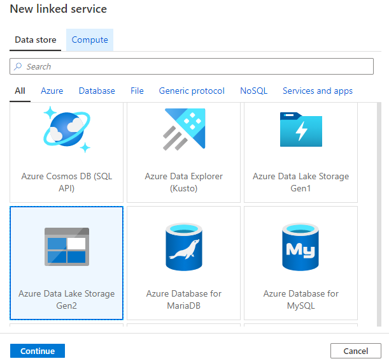This screenshot has width=389, height=361.
Task: Choose the MariaDB database cylinder icon
Action: tap(184, 247)
